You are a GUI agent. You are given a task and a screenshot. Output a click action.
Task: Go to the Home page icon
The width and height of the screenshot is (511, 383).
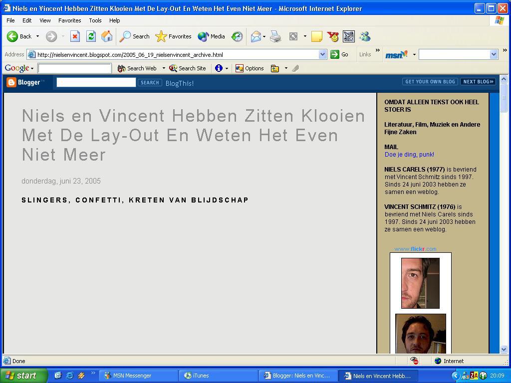(107, 36)
